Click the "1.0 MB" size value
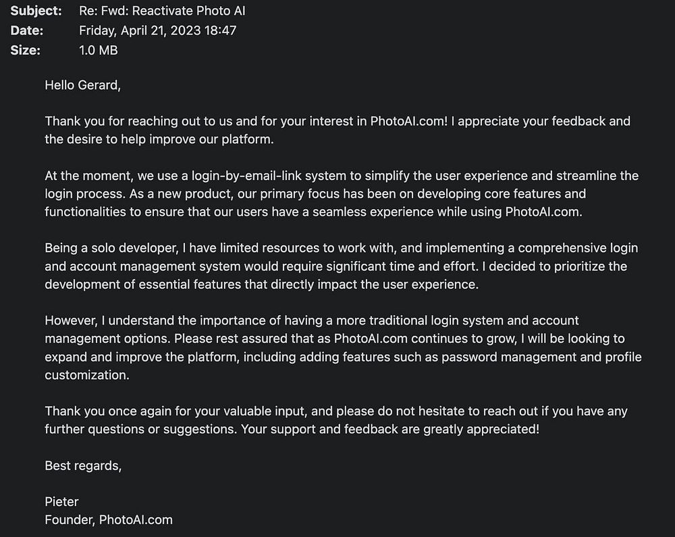The width and height of the screenshot is (675, 537). 99,50
